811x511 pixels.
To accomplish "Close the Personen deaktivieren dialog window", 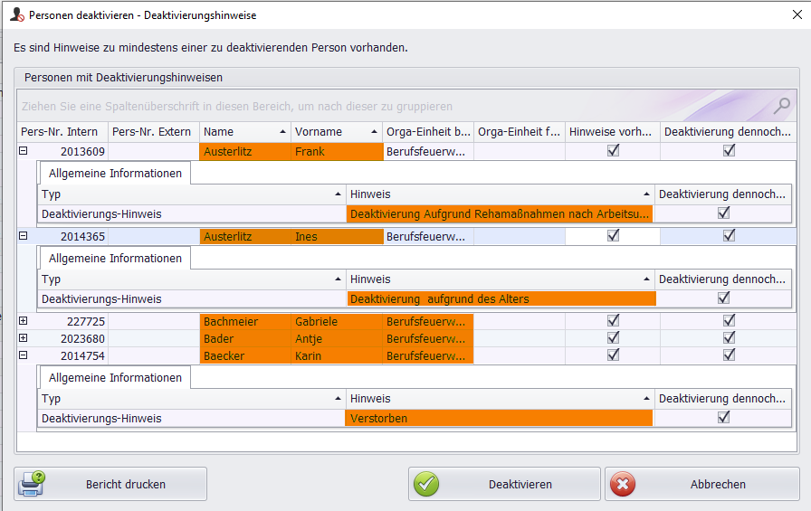I will [x=796, y=14].
